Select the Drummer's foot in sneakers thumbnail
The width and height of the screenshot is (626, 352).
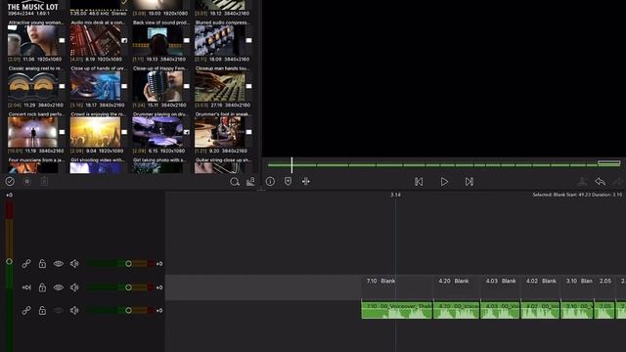(220, 133)
